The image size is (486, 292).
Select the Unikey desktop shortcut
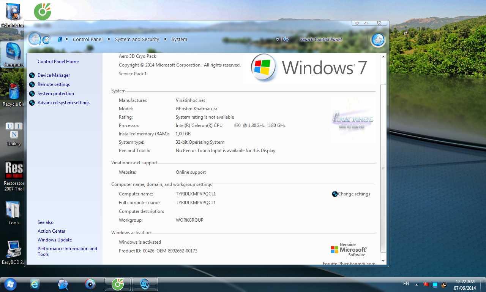(14, 134)
